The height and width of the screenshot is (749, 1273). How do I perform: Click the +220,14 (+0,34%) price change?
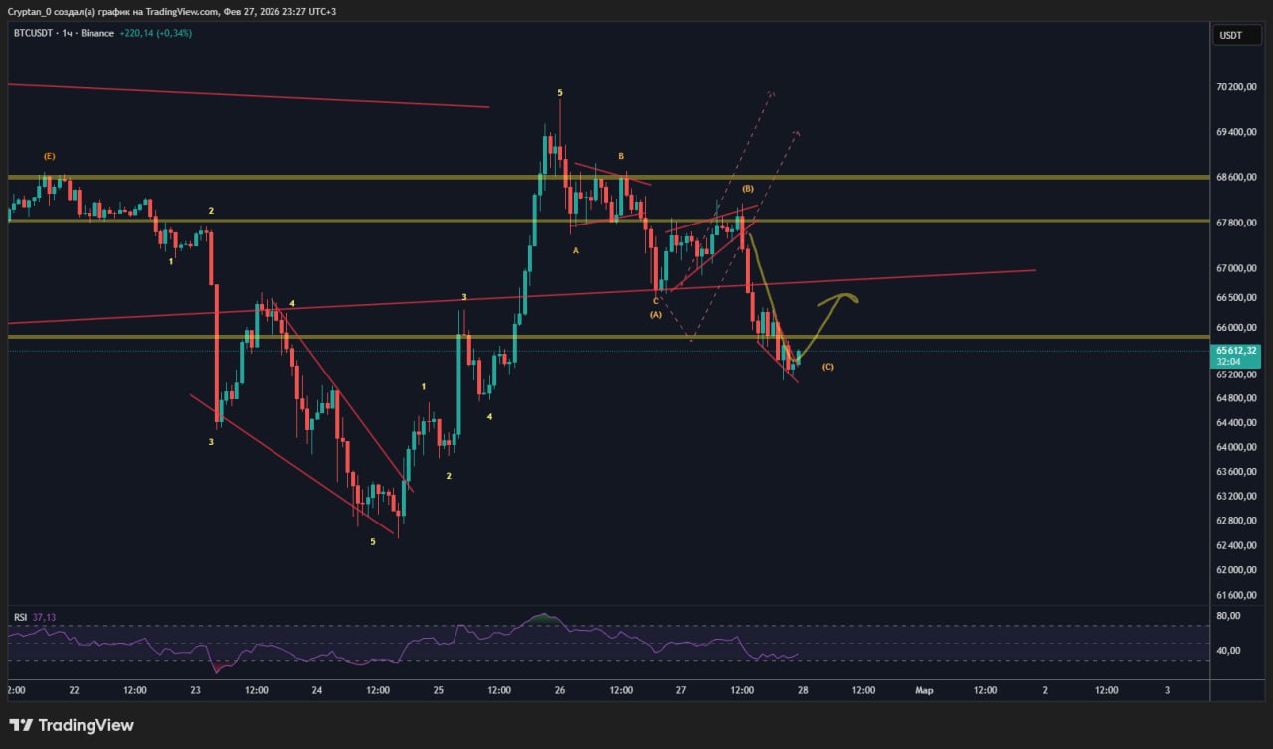[x=156, y=33]
